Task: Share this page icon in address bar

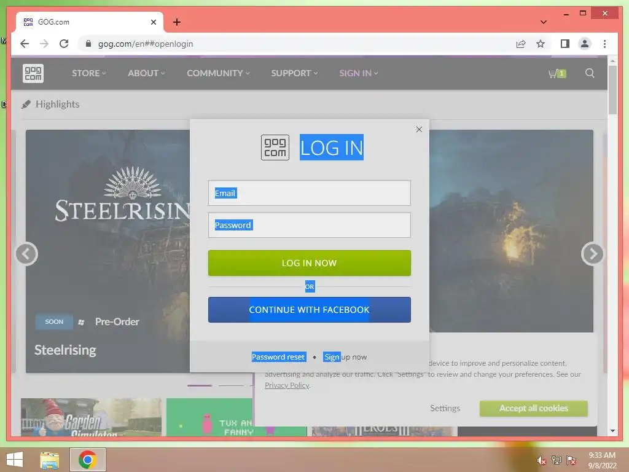Action: (x=521, y=44)
